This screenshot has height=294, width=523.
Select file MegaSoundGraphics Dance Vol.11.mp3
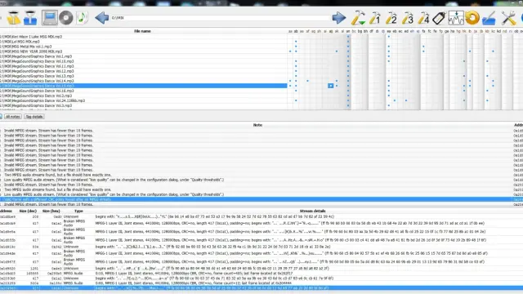click(144, 66)
